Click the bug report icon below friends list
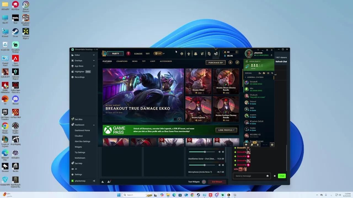 pyautogui.click(x=272, y=145)
